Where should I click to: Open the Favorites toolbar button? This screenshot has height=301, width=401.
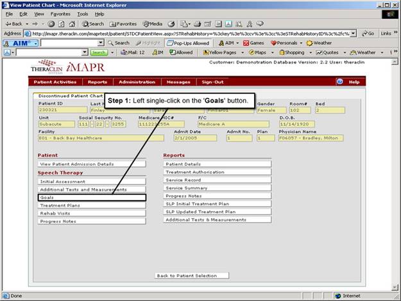[123, 24]
